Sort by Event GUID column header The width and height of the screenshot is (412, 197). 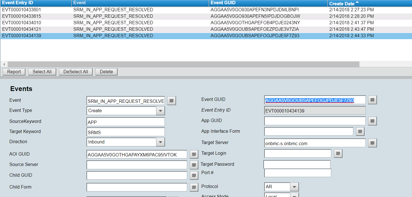click(268, 3)
